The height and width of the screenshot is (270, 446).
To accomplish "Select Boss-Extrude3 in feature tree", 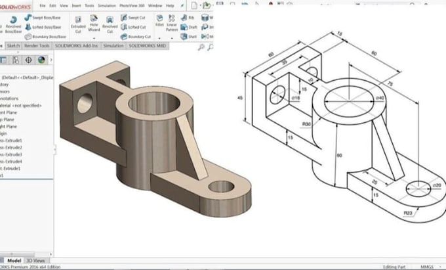I will coord(11,154).
